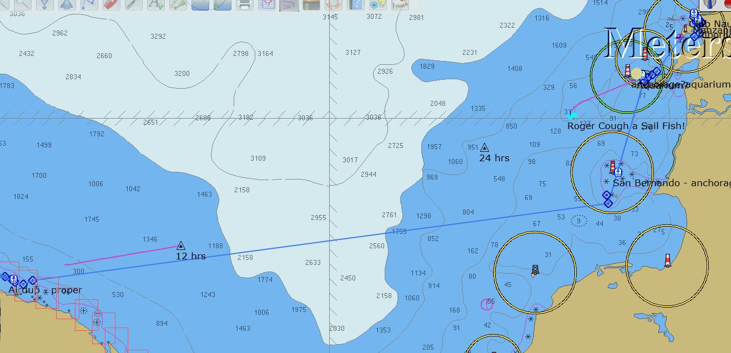This screenshot has width=731, height=353.
Task: Click the compass icon at top right
Action: [710, 3]
